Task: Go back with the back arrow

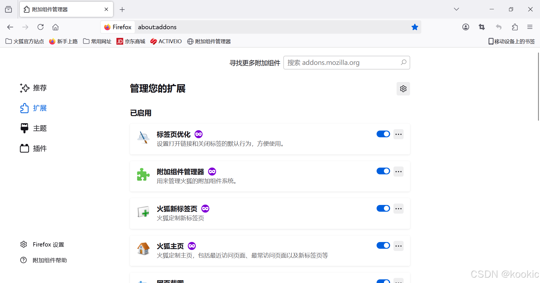Action: pyautogui.click(x=10, y=27)
